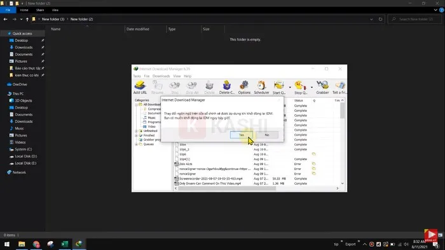Click No in the IDM restart dialog
Viewport: 445px width, 250px height.
[267, 135]
